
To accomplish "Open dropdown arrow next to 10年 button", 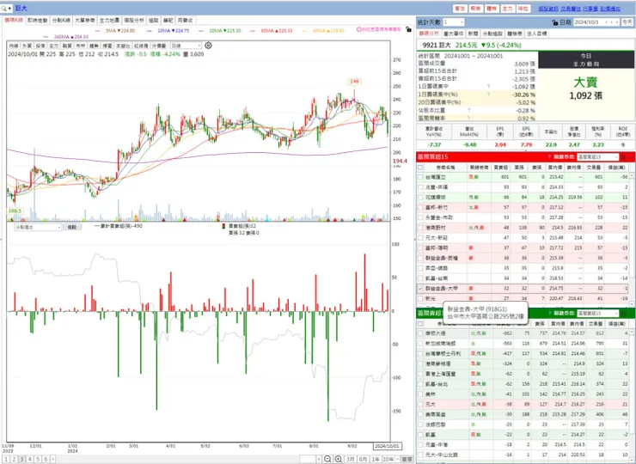I will point(397,459).
